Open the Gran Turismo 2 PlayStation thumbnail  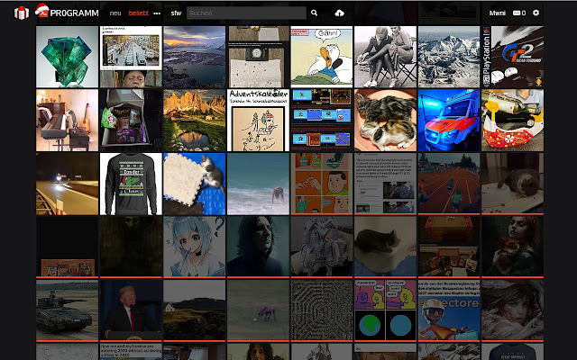click(513, 57)
